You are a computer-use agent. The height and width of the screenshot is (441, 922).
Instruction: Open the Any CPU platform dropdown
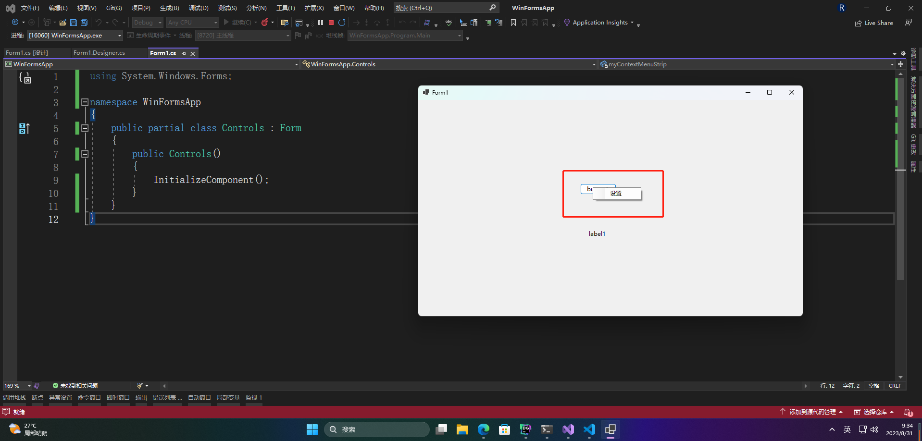192,22
